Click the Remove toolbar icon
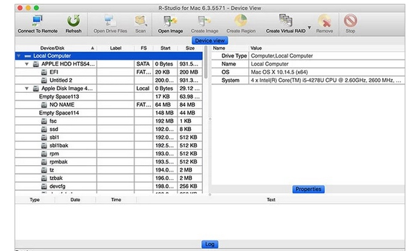Image resolution: width=418 pixels, height=251 pixels. (324, 21)
